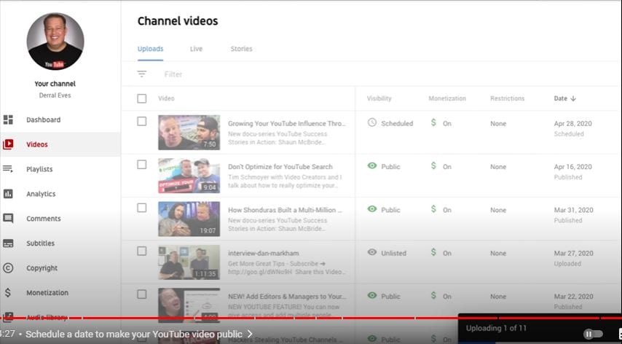Click the Scheduled clock icon
The height and width of the screenshot is (344, 622).
(371, 122)
